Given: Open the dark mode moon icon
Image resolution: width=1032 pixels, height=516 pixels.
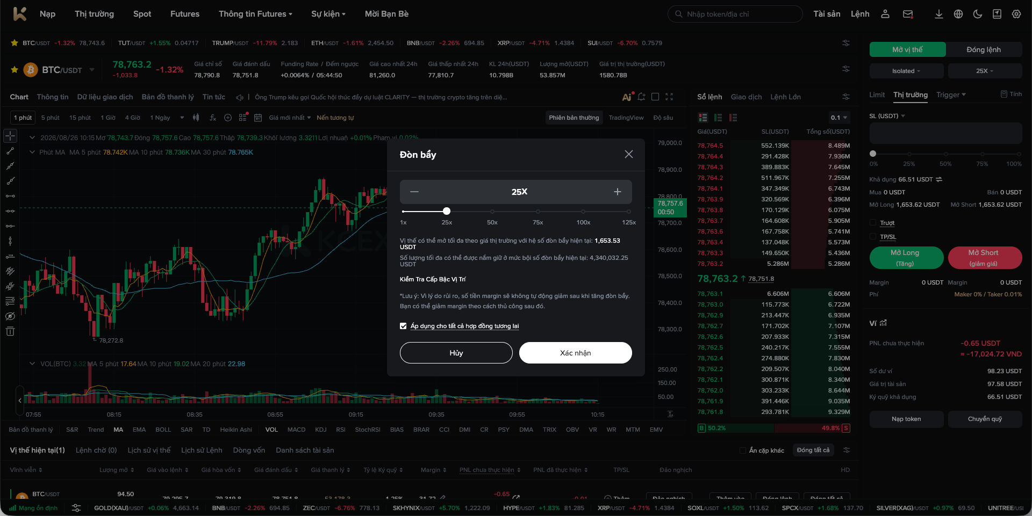Looking at the screenshot, I should [978, 14].
